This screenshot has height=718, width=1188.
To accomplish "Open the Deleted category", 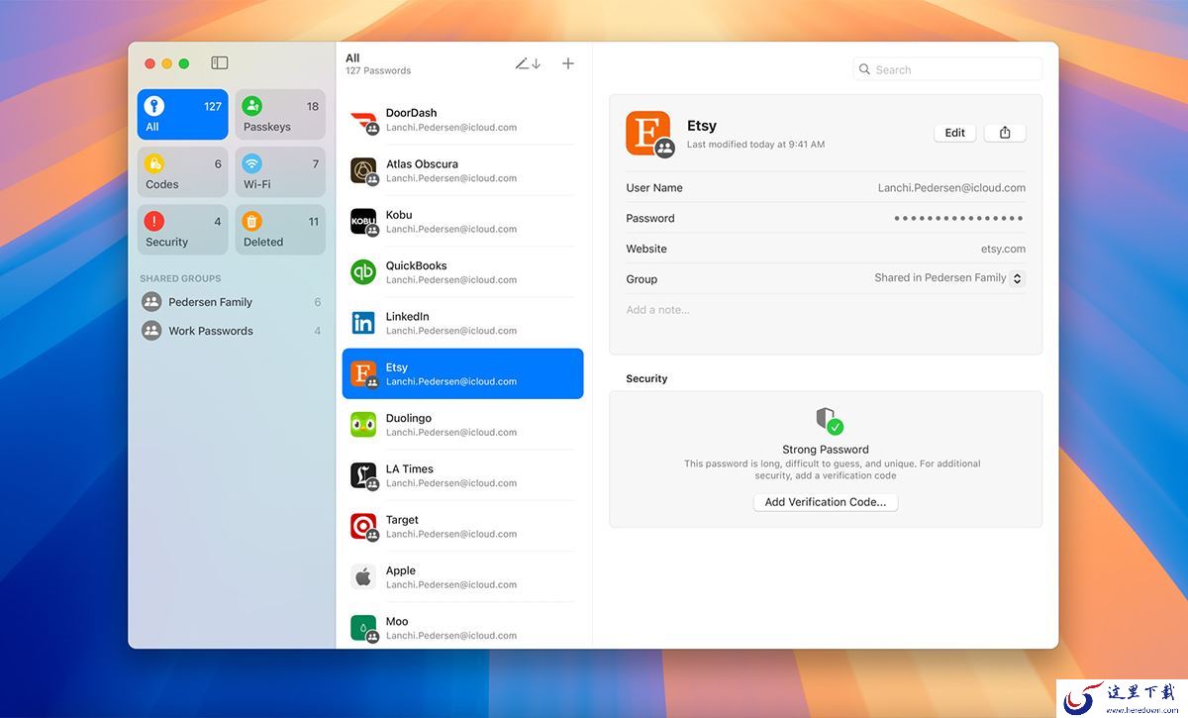I will coord(280,229).
